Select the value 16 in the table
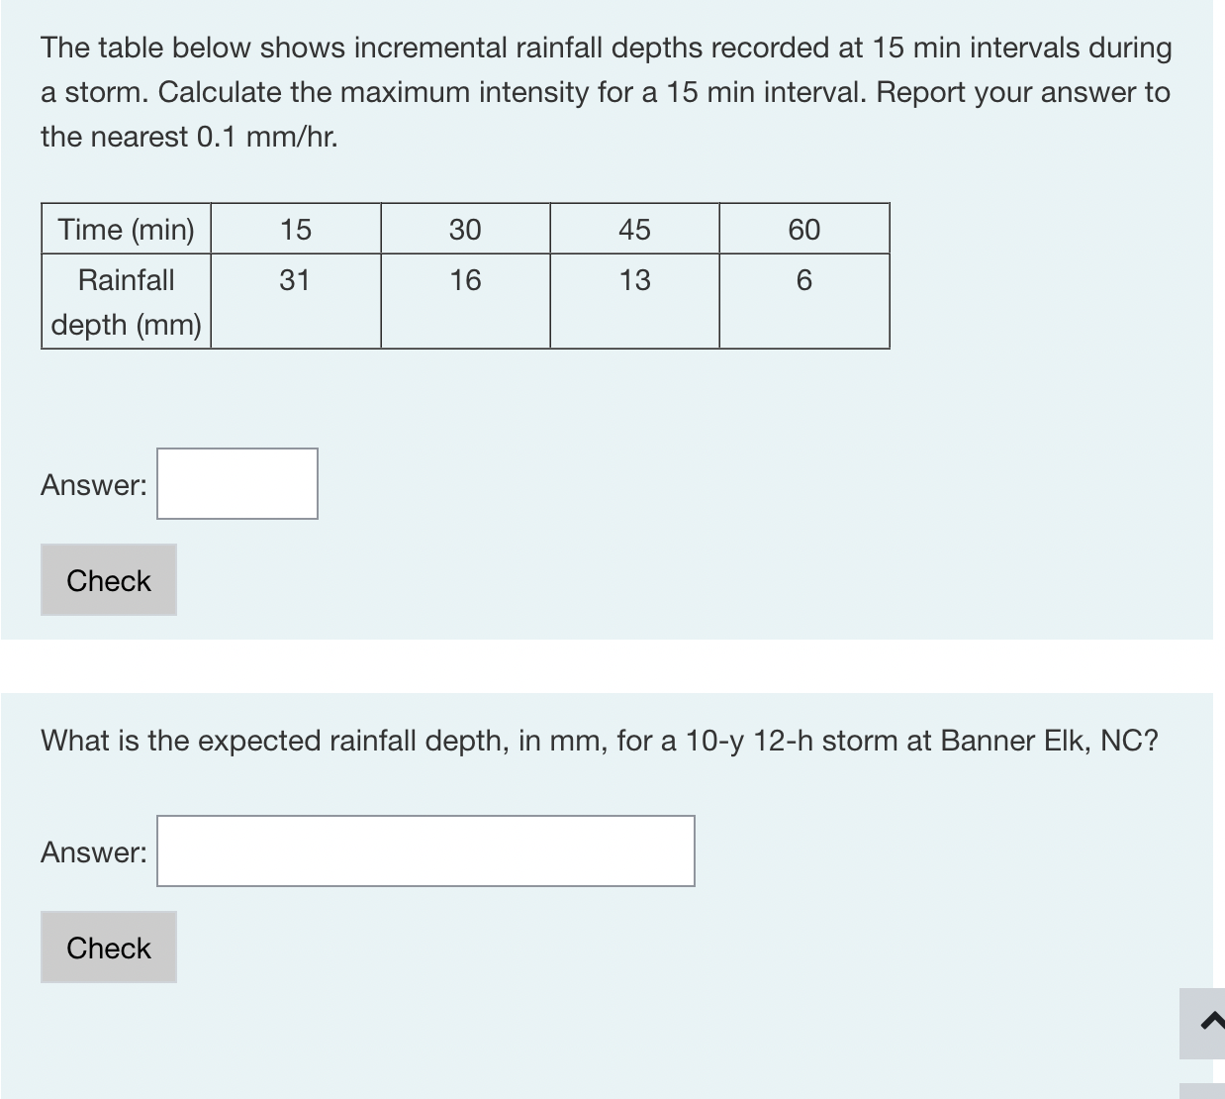This screenshot has height=1099, width=1225. pyautogui.click(x=465, y=280)
